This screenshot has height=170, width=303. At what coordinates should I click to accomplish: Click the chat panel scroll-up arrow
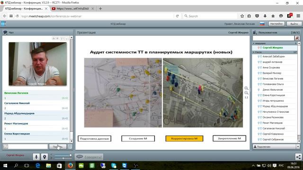[x=71, y=37]
